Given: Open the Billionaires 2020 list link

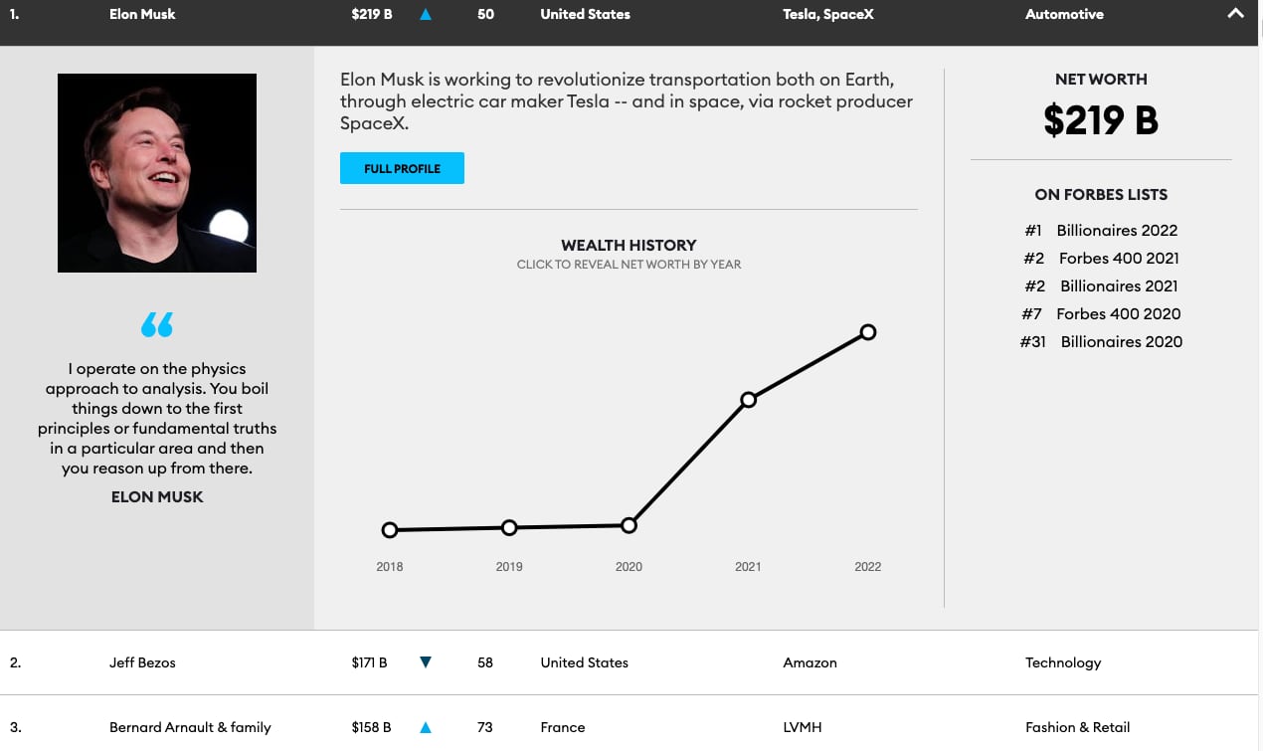Looking at the screenshot, I should point(1121,342).
